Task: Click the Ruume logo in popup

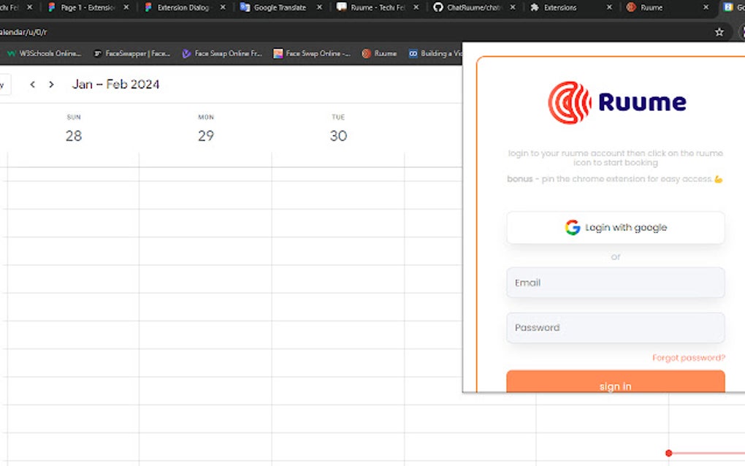Action: (616, 102)
